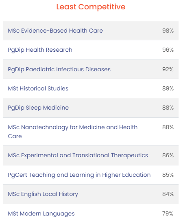The image size is (181, 220).
Task: Click the 79% value for Modern Languages
Action: coord(168,213)
